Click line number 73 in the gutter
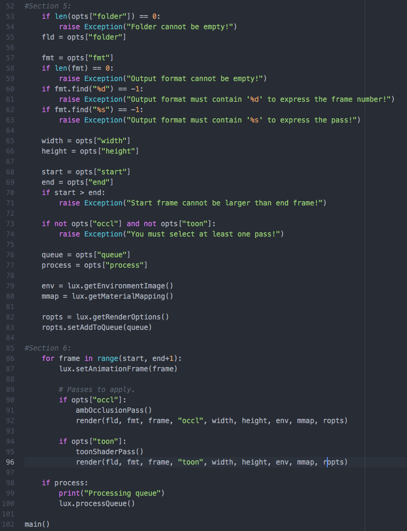Screen dimensions: 407x531 (10, 224)
